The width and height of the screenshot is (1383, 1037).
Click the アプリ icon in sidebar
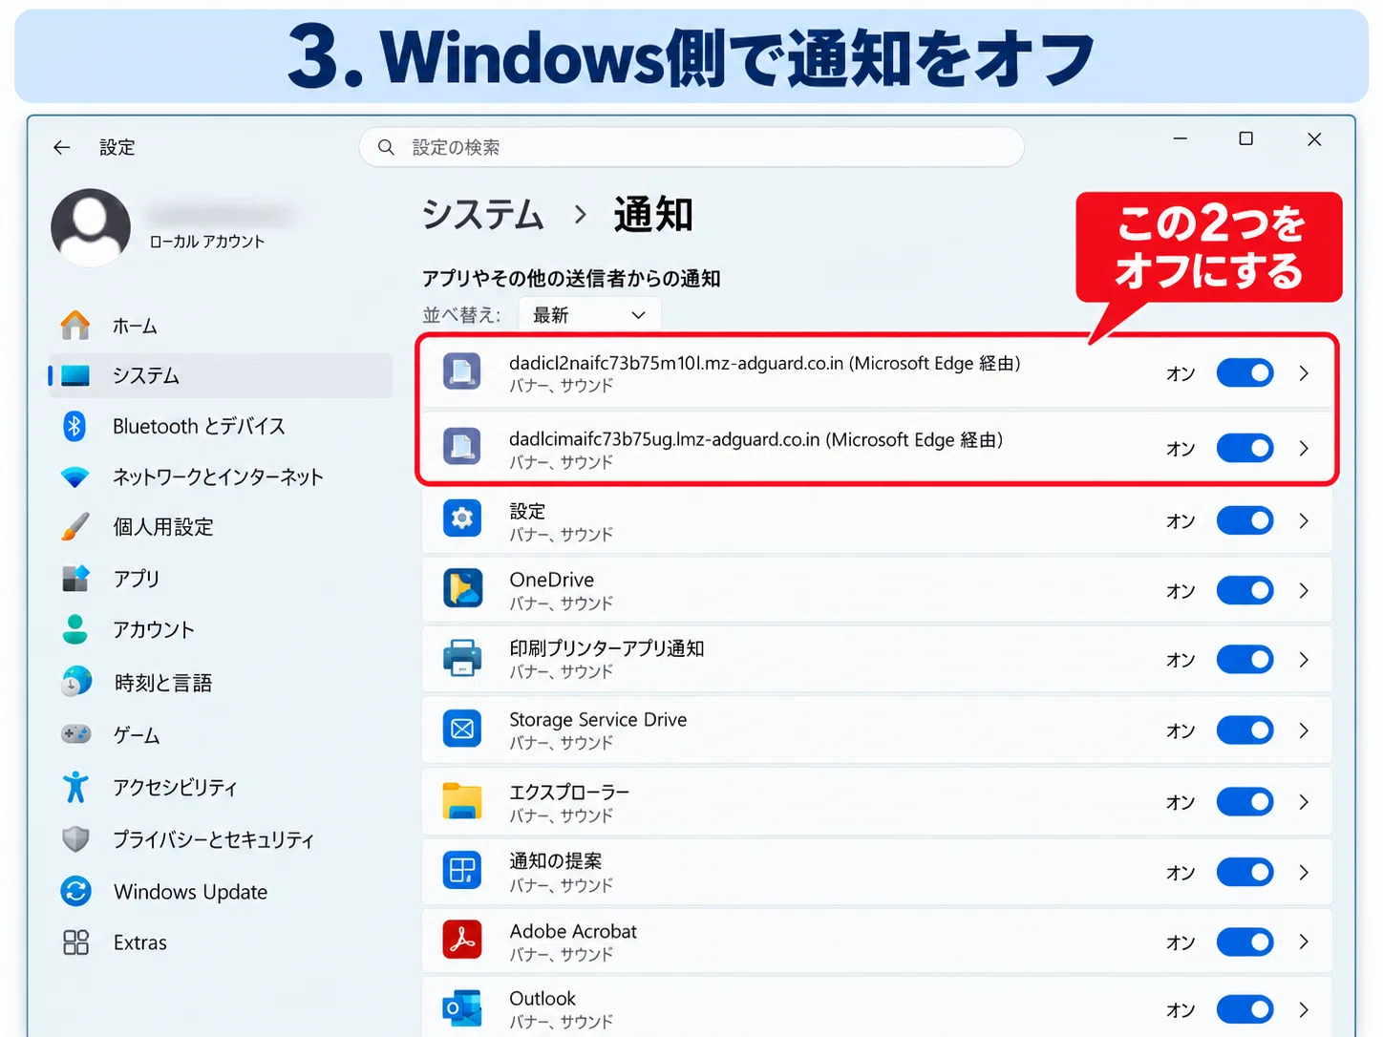[x=75, y=578]
